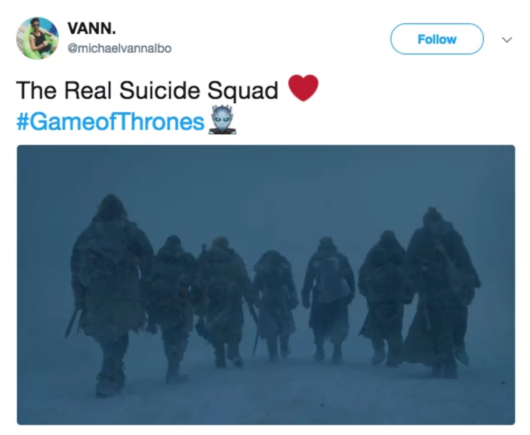Viewport: 530px width, 435px height.
Task: Open VANN.'s round profile avatar
Action: 37,38
